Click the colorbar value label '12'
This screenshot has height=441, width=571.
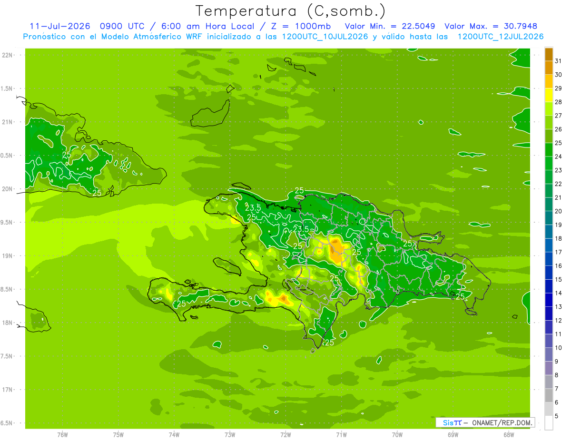[x=559, y=321]
